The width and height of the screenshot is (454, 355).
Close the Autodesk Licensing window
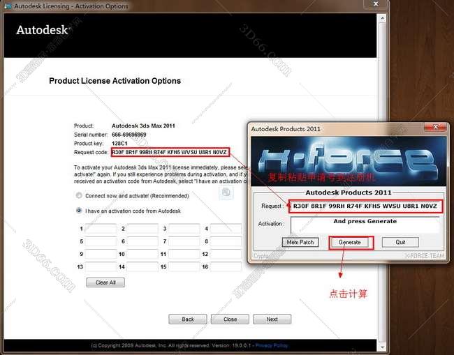click(376, 4)
